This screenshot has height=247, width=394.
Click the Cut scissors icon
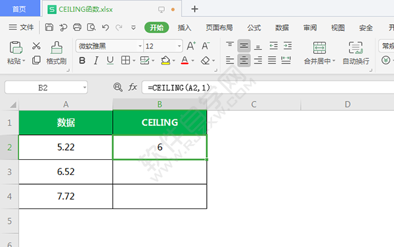36,46
